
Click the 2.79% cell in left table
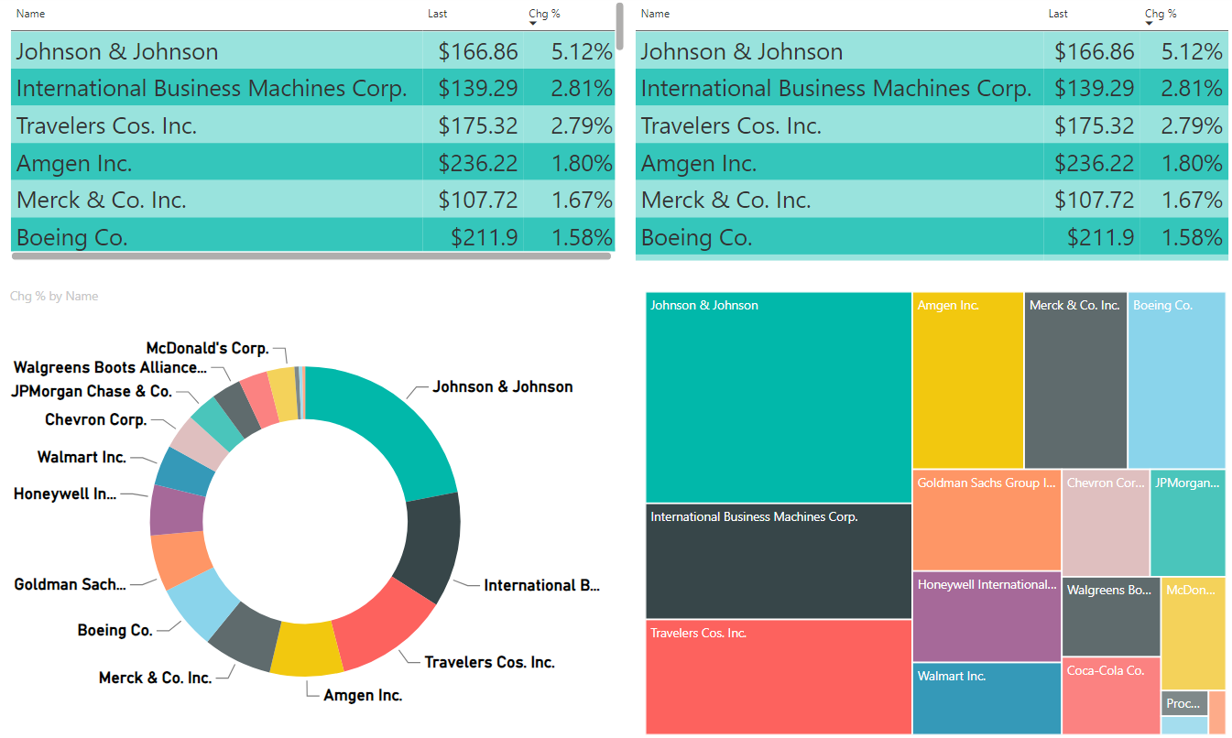click(x=582, y=125)
